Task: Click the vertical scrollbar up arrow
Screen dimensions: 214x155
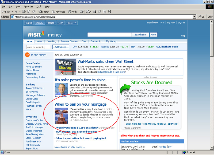Action: click(212, 22)
